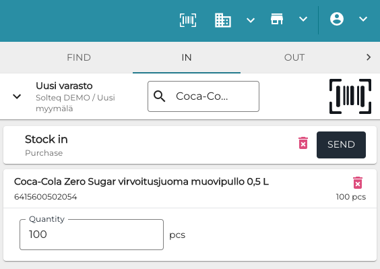Focus the Coca-Co product search field
Screen dimensions: 380x269
pos(203,96)
